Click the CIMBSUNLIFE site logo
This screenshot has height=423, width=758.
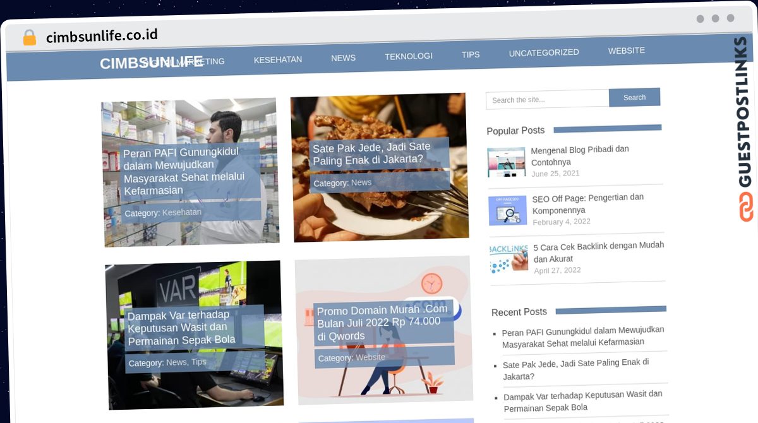pos(152,63)
